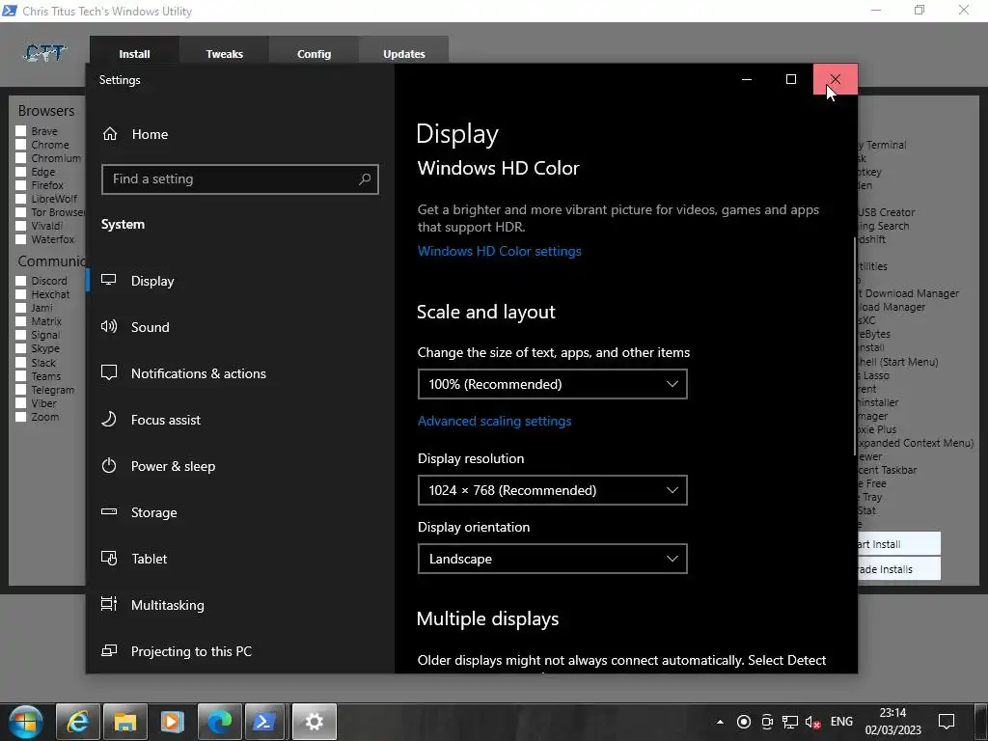988x741 pixels.
Task: Click Projecting to this PC icon
Action: pyautogui.click(x=109, y=650)
